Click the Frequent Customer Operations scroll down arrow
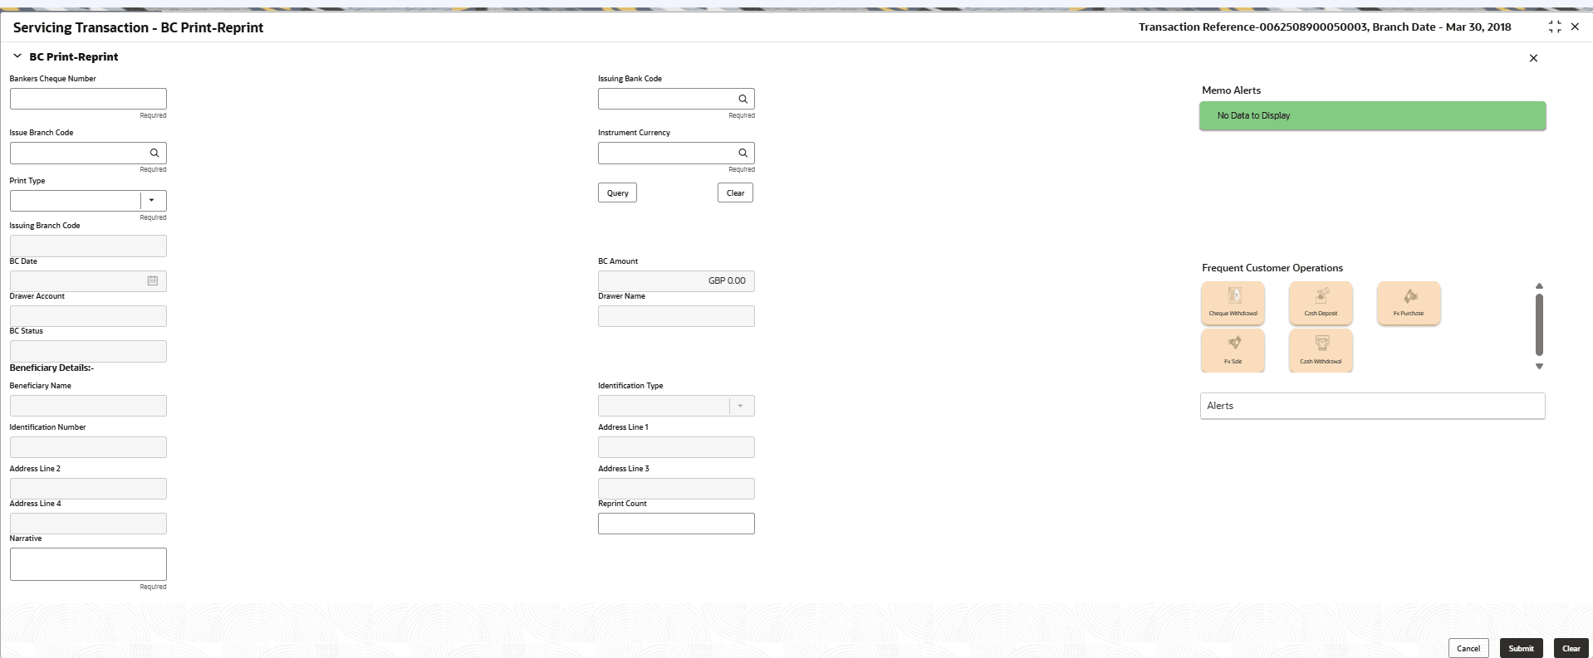This screenshot has width=1593, height=658. [x=1539, y=366]
